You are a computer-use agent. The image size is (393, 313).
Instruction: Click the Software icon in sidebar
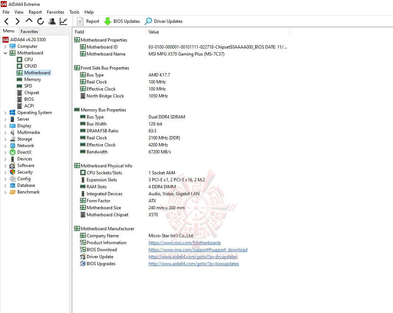[13, 166]
